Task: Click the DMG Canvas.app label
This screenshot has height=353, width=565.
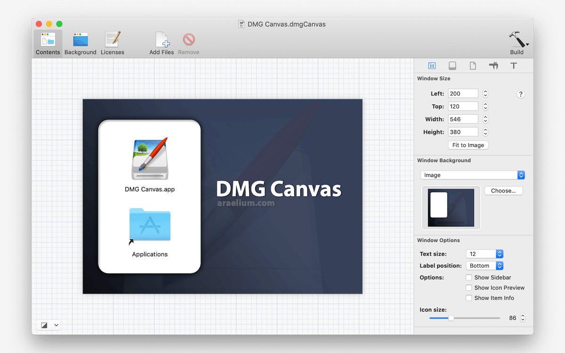Action: (150, 190)
